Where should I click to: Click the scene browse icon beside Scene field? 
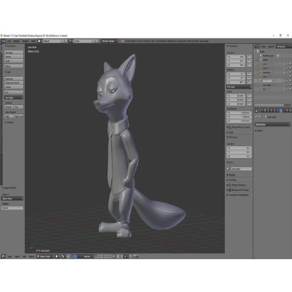(70, 41)
